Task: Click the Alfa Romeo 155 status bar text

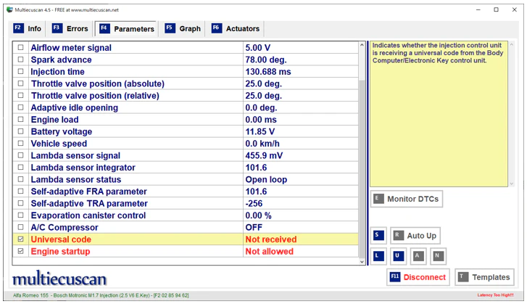Action: (101, 295)
